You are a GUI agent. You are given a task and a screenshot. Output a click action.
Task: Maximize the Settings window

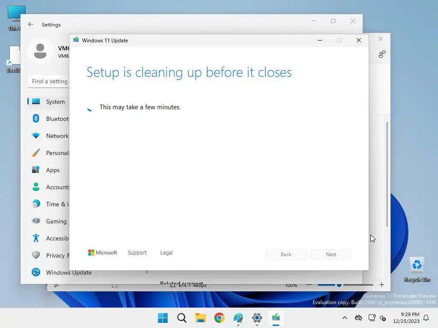click(x=333, y=21)
